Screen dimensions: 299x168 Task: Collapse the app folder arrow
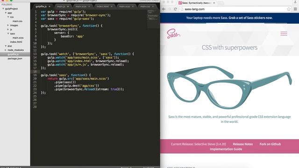6,13
